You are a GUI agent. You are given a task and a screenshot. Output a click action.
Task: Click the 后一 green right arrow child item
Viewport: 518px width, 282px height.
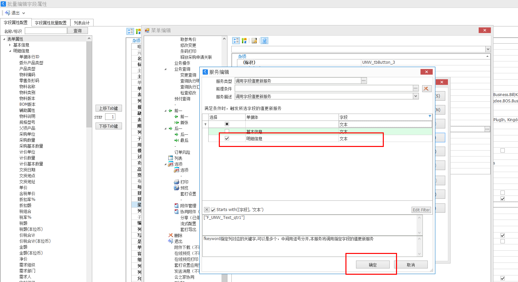[177, 134]
